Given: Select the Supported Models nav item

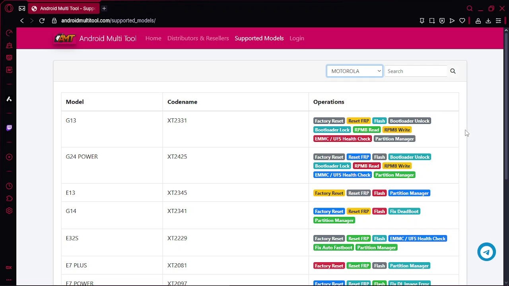Looking at the screenshot, I should (x=259, y=38).
